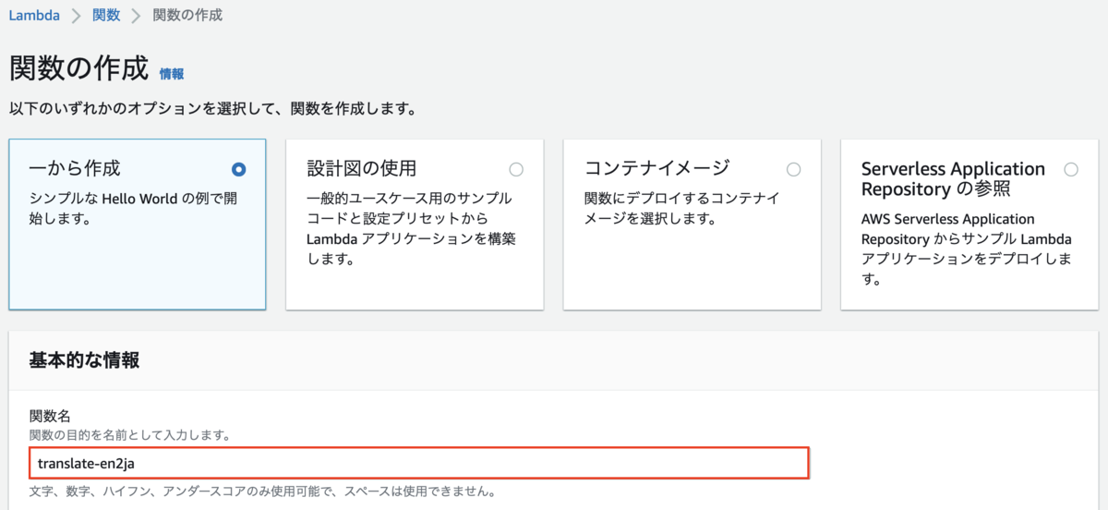Select the 設計図の使用 radio button

516,169
